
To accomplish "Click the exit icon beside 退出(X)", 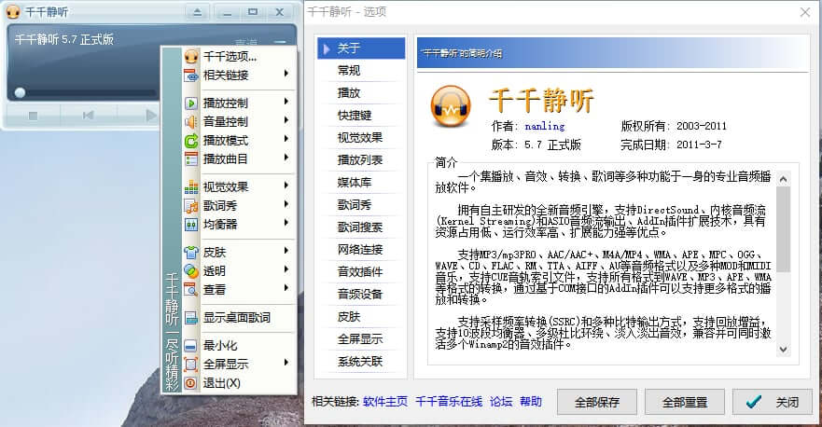I will click(x=191, y=383).
